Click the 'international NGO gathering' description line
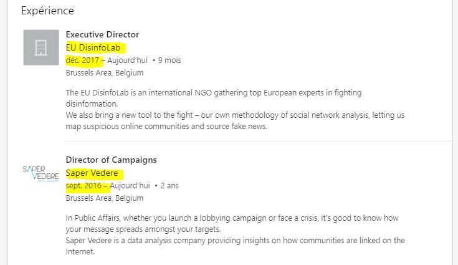This screenshot has width=458, height=265. tap(213, 92)
